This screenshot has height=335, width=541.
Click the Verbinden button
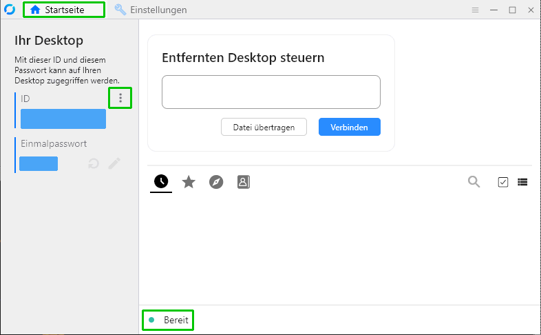pos(349,127)
